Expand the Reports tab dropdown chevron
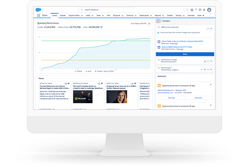251x167 pixels. tap(163, 16)
